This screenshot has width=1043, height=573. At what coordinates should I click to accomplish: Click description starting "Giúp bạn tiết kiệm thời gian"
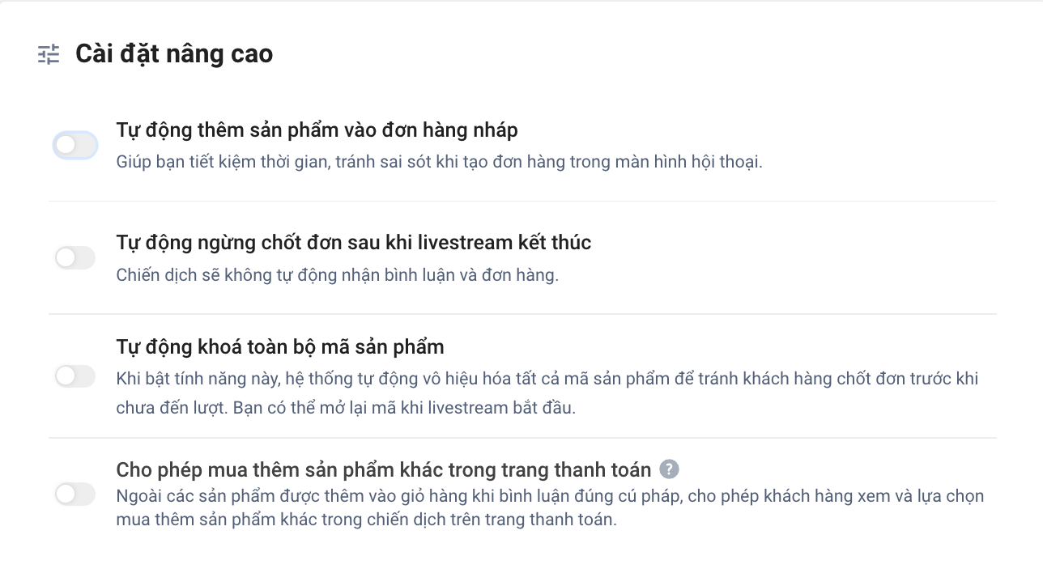(439, 162)
